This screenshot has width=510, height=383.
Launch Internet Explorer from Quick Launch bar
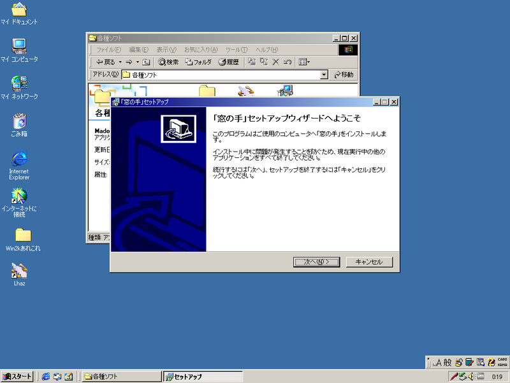pyautogui.click(x=46, y=376)
